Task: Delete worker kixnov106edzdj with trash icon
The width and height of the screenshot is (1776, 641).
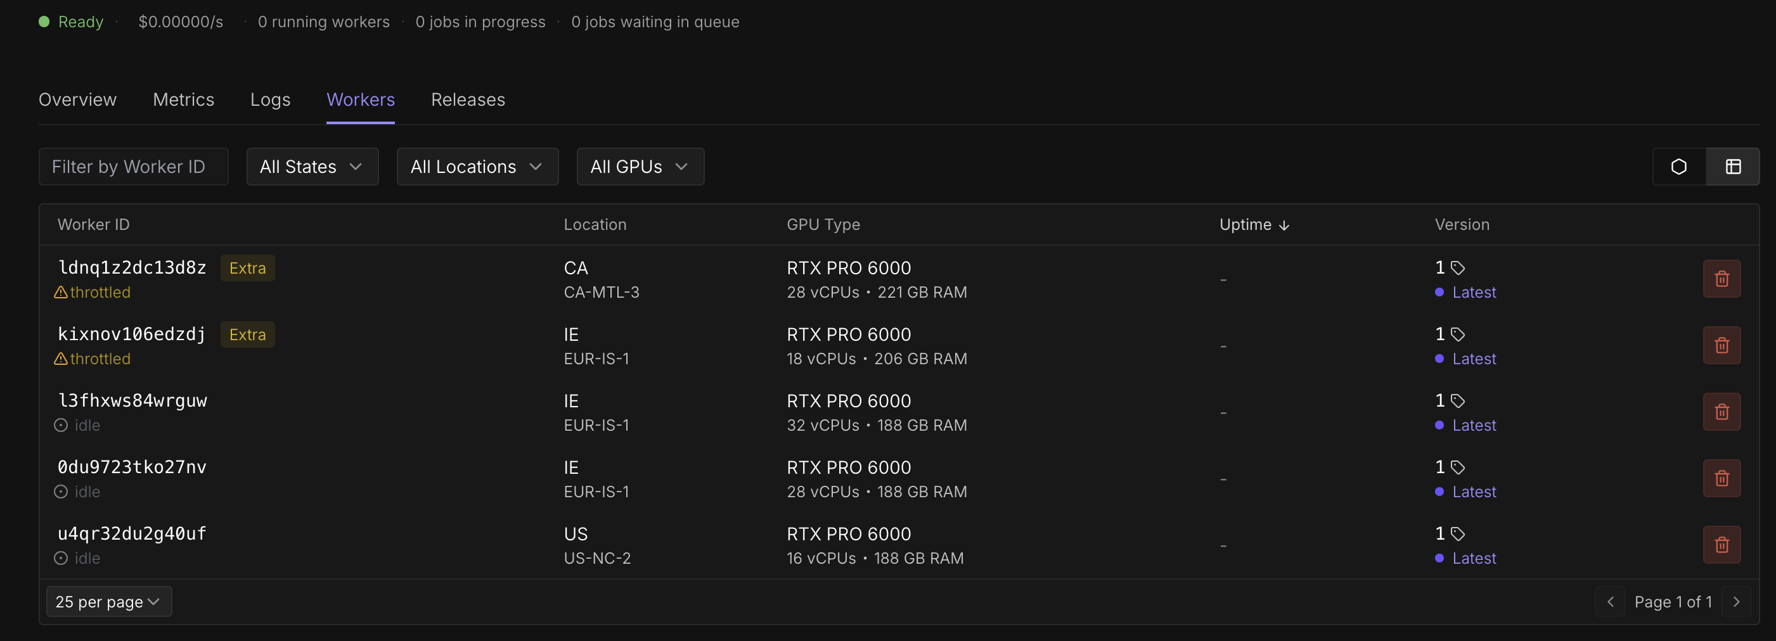Action: click(x=1721, y=345)
